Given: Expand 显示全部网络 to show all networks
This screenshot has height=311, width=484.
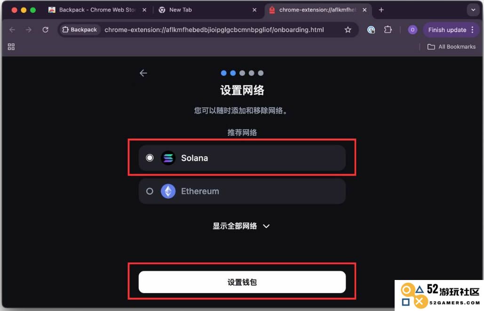Looking at the screenshot, I should point(241,226).
